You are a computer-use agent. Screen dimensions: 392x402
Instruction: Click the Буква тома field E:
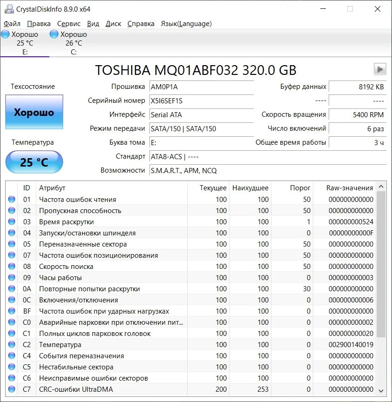click(x=202, y=142)
